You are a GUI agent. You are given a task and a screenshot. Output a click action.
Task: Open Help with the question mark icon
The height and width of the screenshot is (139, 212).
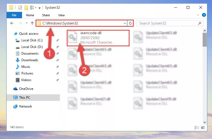[204, 15]
